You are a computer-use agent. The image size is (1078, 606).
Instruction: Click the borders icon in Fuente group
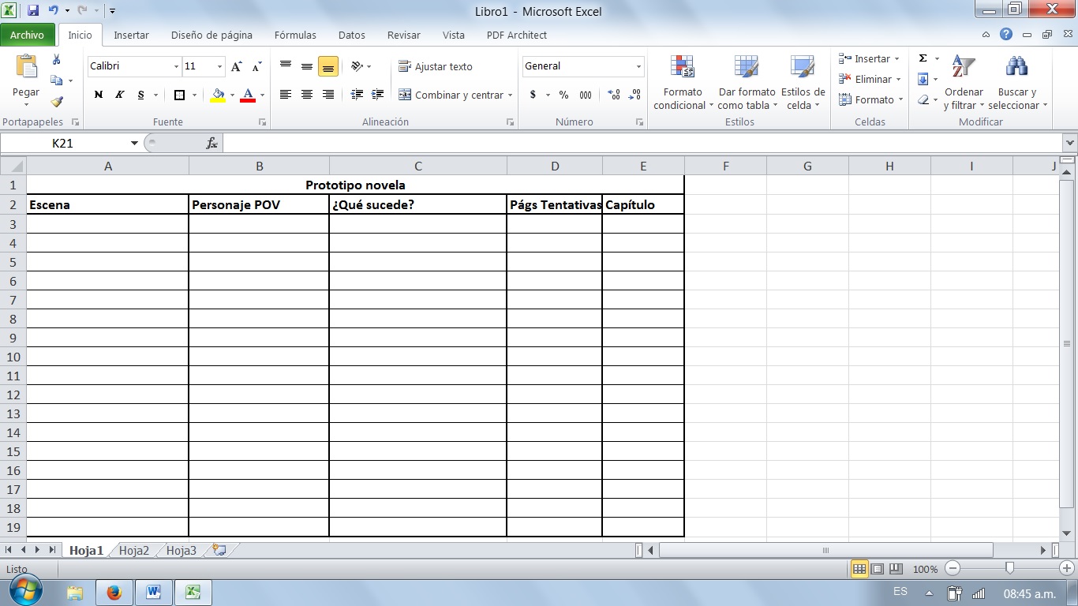179,95
